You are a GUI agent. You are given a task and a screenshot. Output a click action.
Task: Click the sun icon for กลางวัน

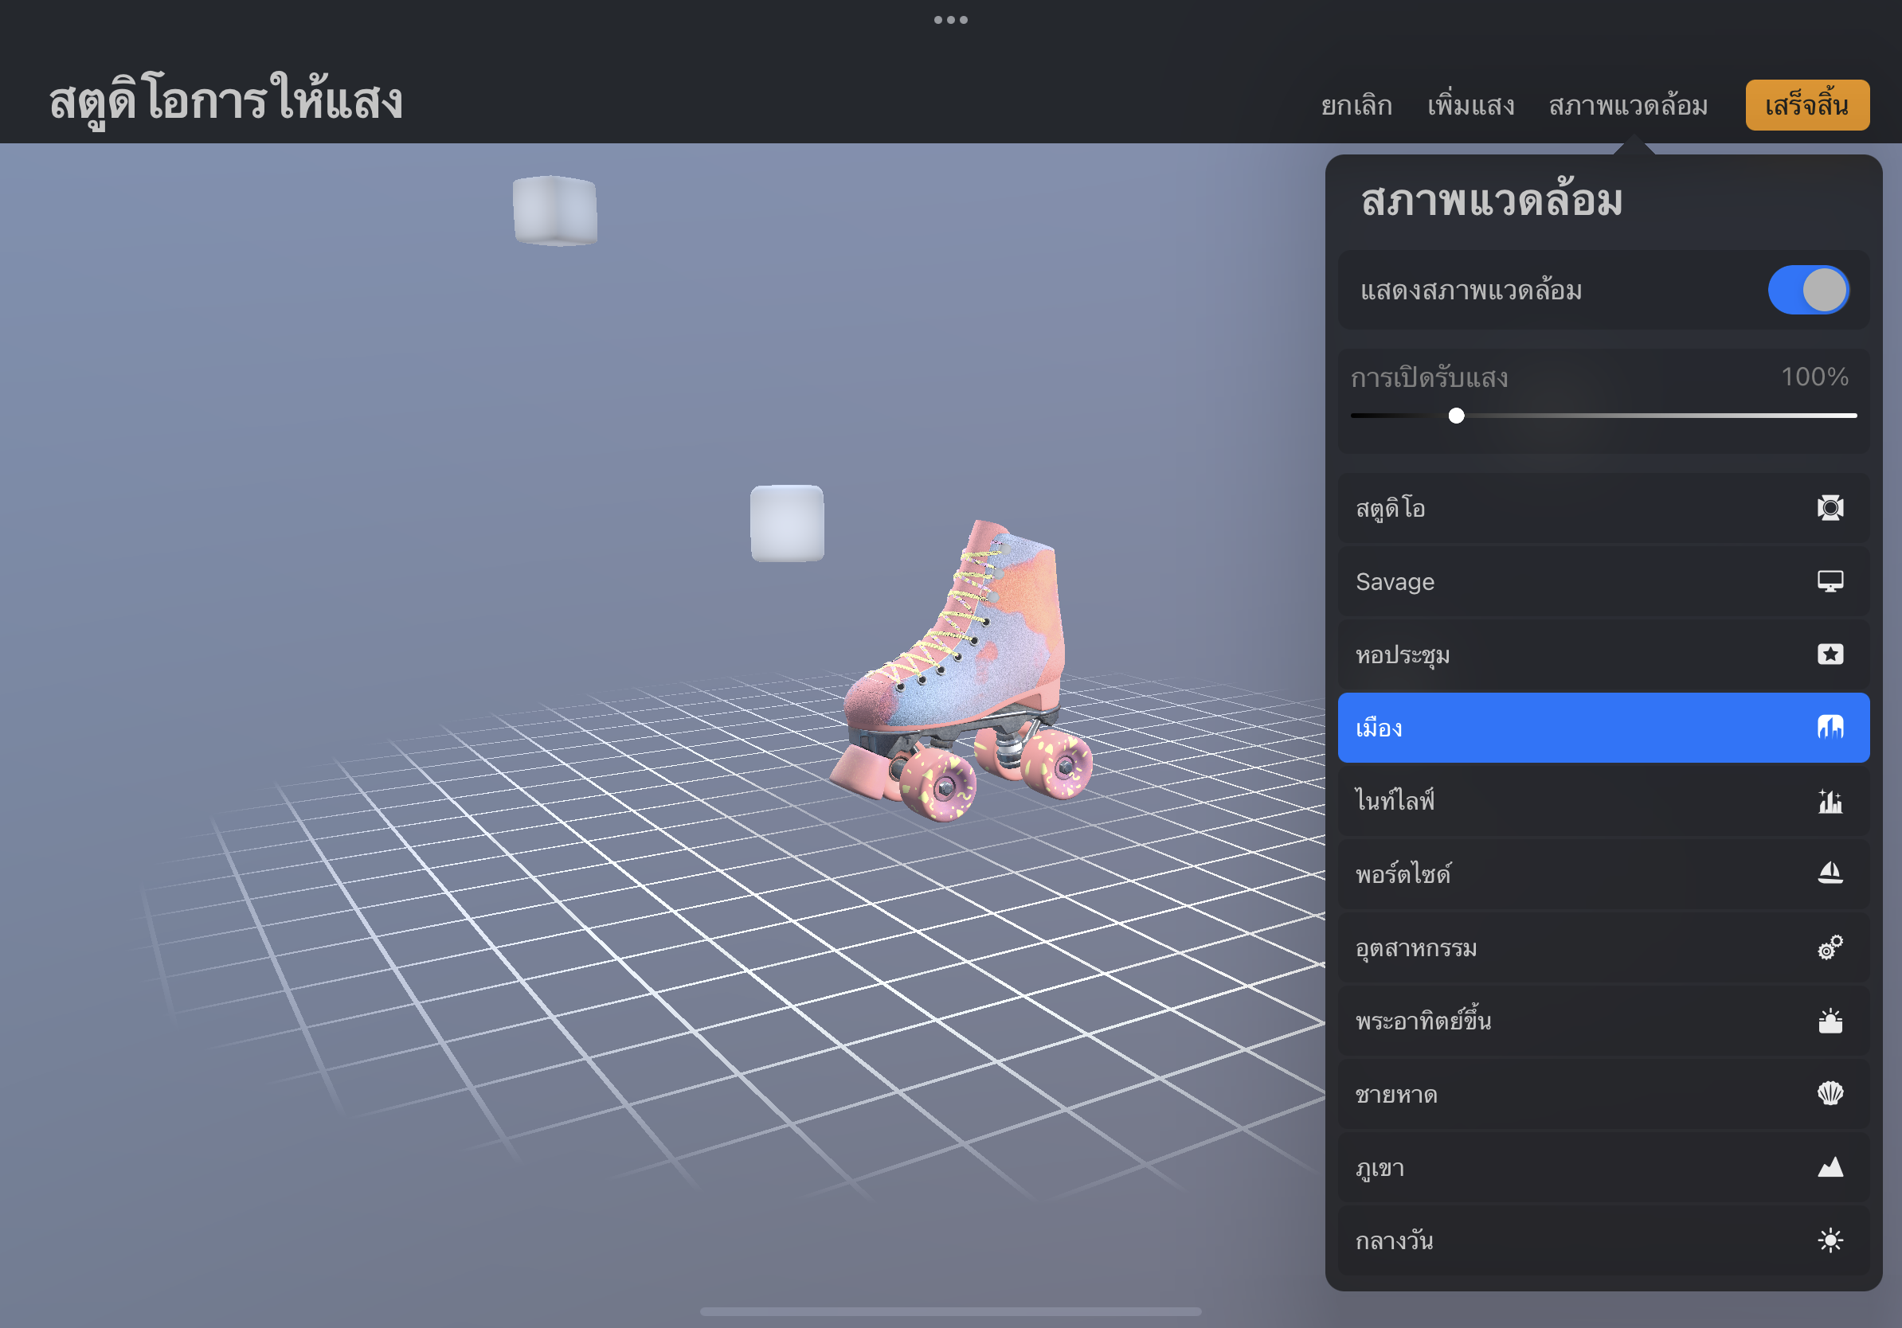click(x=1829, y=1240)
